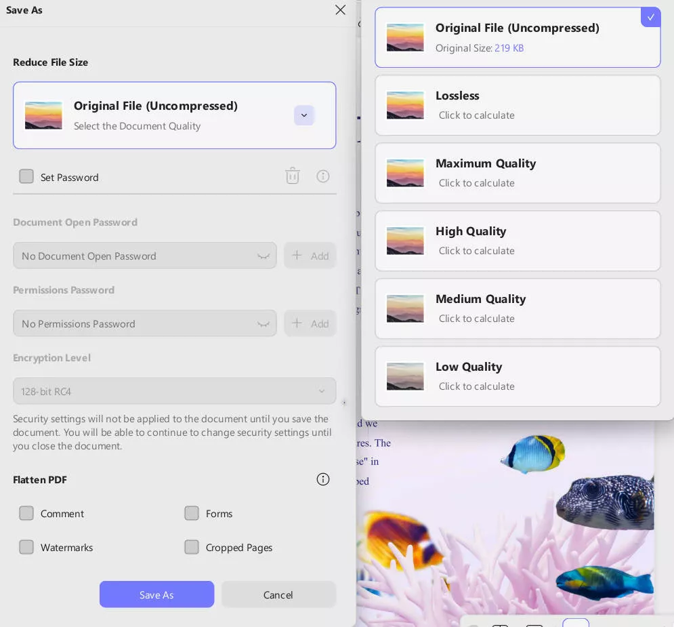Toggle eye icon in Permissions Password field
The image size is (674, 627).
coord(264,324)
